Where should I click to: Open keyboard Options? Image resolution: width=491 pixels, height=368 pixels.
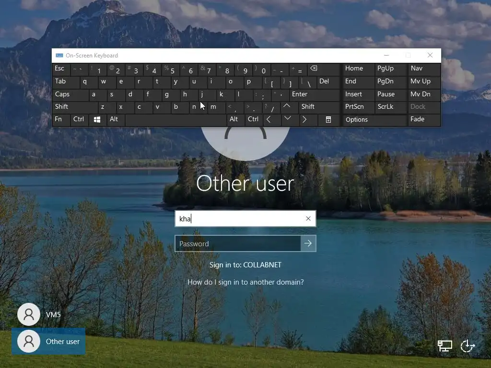pyautogui.click(x=375, y=120)
